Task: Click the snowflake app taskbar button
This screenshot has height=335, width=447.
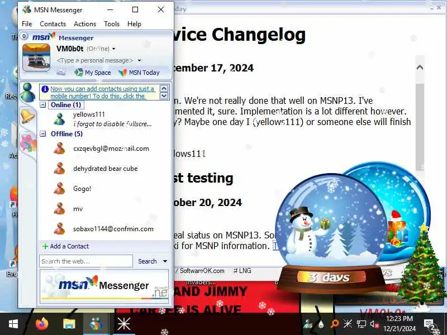Action: pyautogui.click(x=123, y=324)
